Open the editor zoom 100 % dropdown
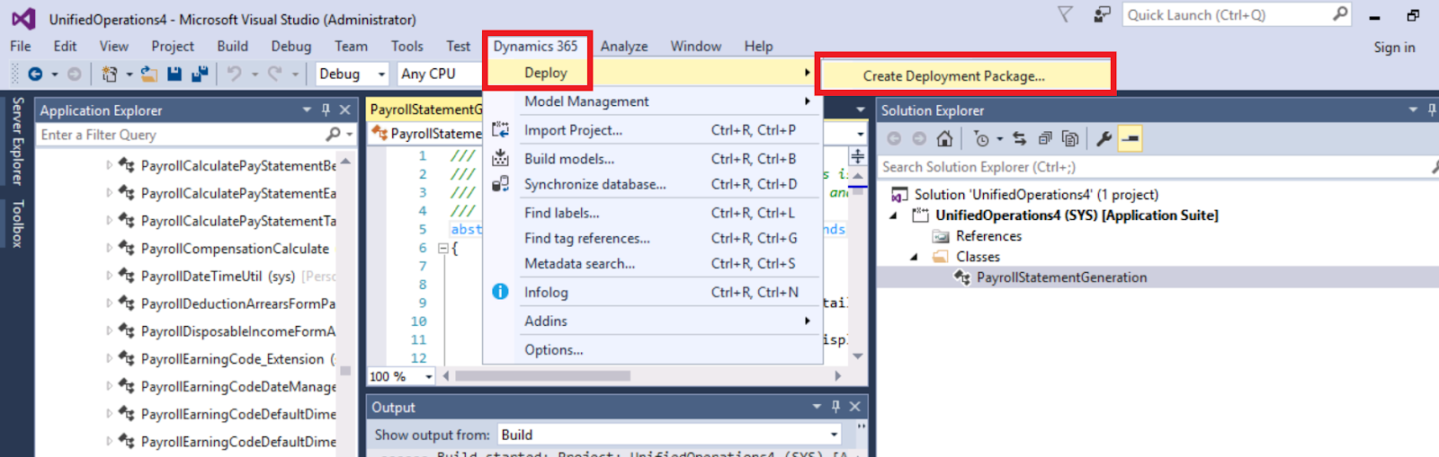 pyautogui.click(x=429, y=376)
